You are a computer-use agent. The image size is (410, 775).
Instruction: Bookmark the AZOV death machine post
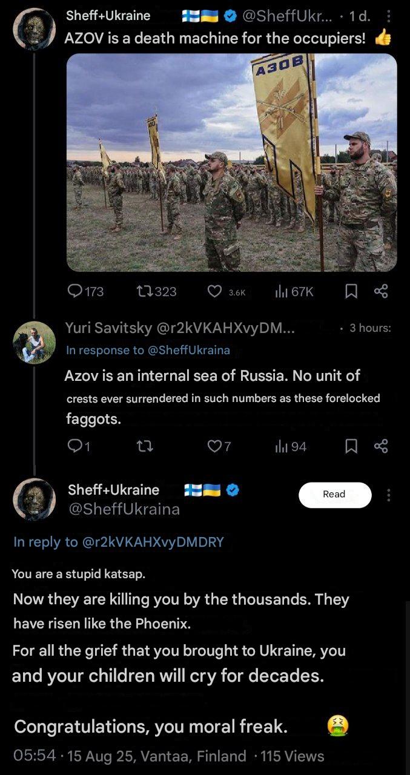351,292
